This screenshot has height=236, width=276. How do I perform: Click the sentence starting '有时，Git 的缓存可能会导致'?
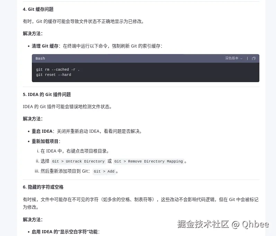(x=83, y=21)
